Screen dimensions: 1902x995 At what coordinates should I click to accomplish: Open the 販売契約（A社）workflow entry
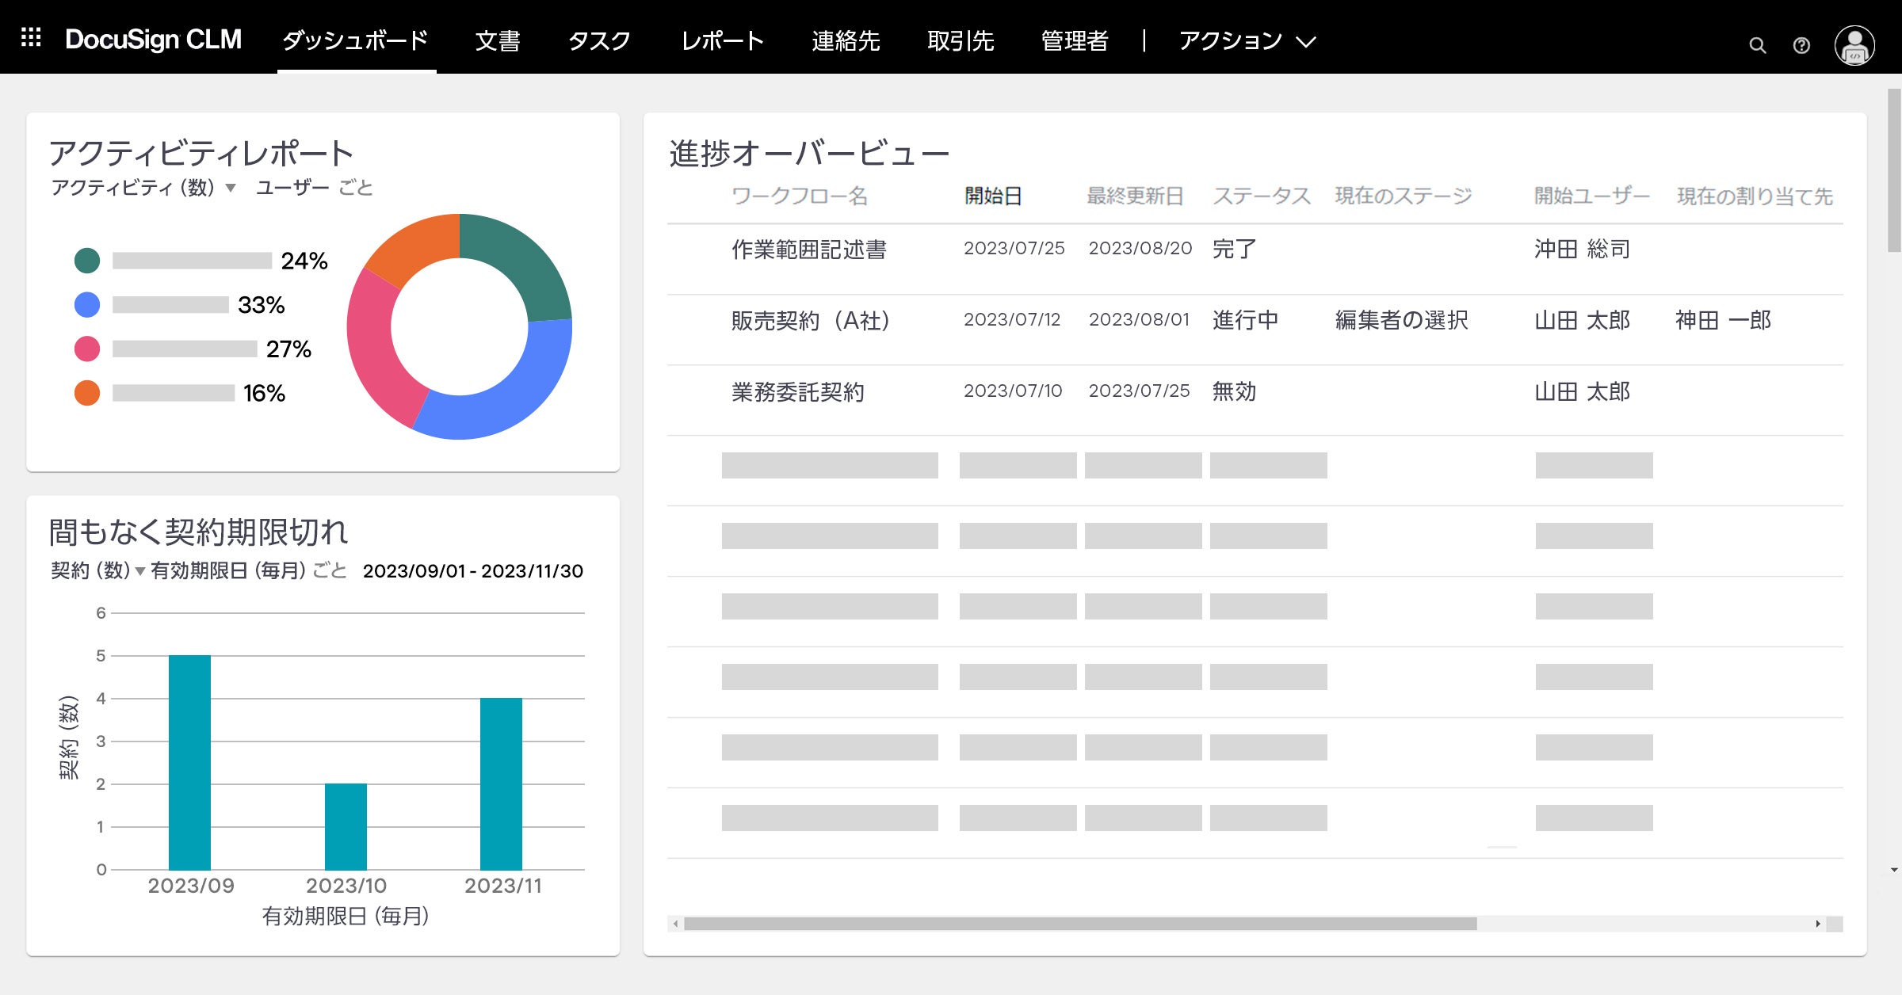click(809, 322)
